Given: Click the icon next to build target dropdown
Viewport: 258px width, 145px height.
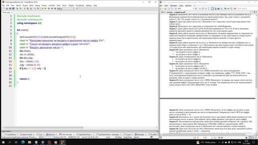Looking at the screenshot, I should click(x=77, y=8).
